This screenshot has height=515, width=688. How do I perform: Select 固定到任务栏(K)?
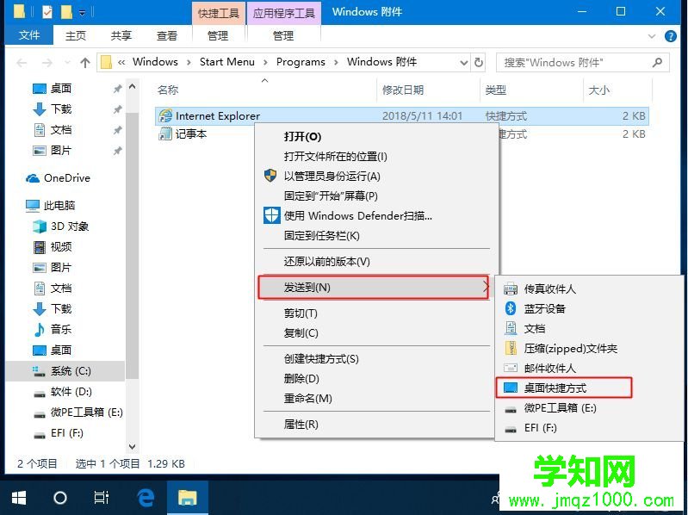tap(321, 236)
